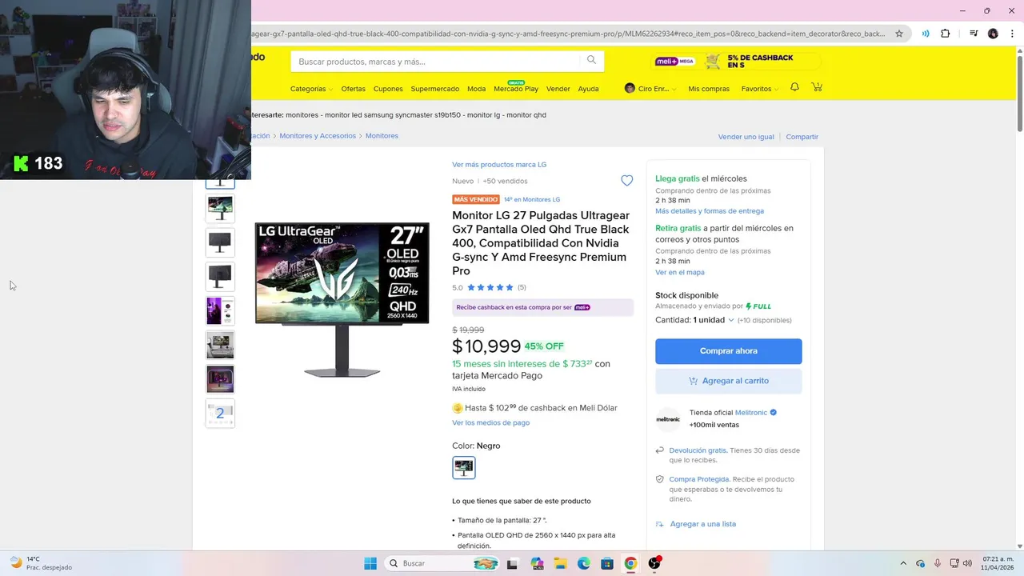Viewport: 1024px width, 576px height.
Task: Click the blue sound-wave extension icon
Action: [x=926, y=34]
